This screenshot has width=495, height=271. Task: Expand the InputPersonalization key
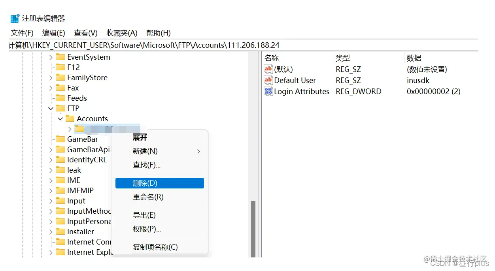51,222
